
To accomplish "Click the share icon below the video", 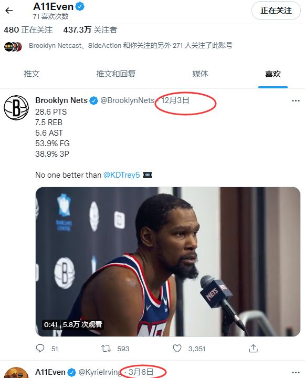I will pyautogui.click(x=253, y=349).
